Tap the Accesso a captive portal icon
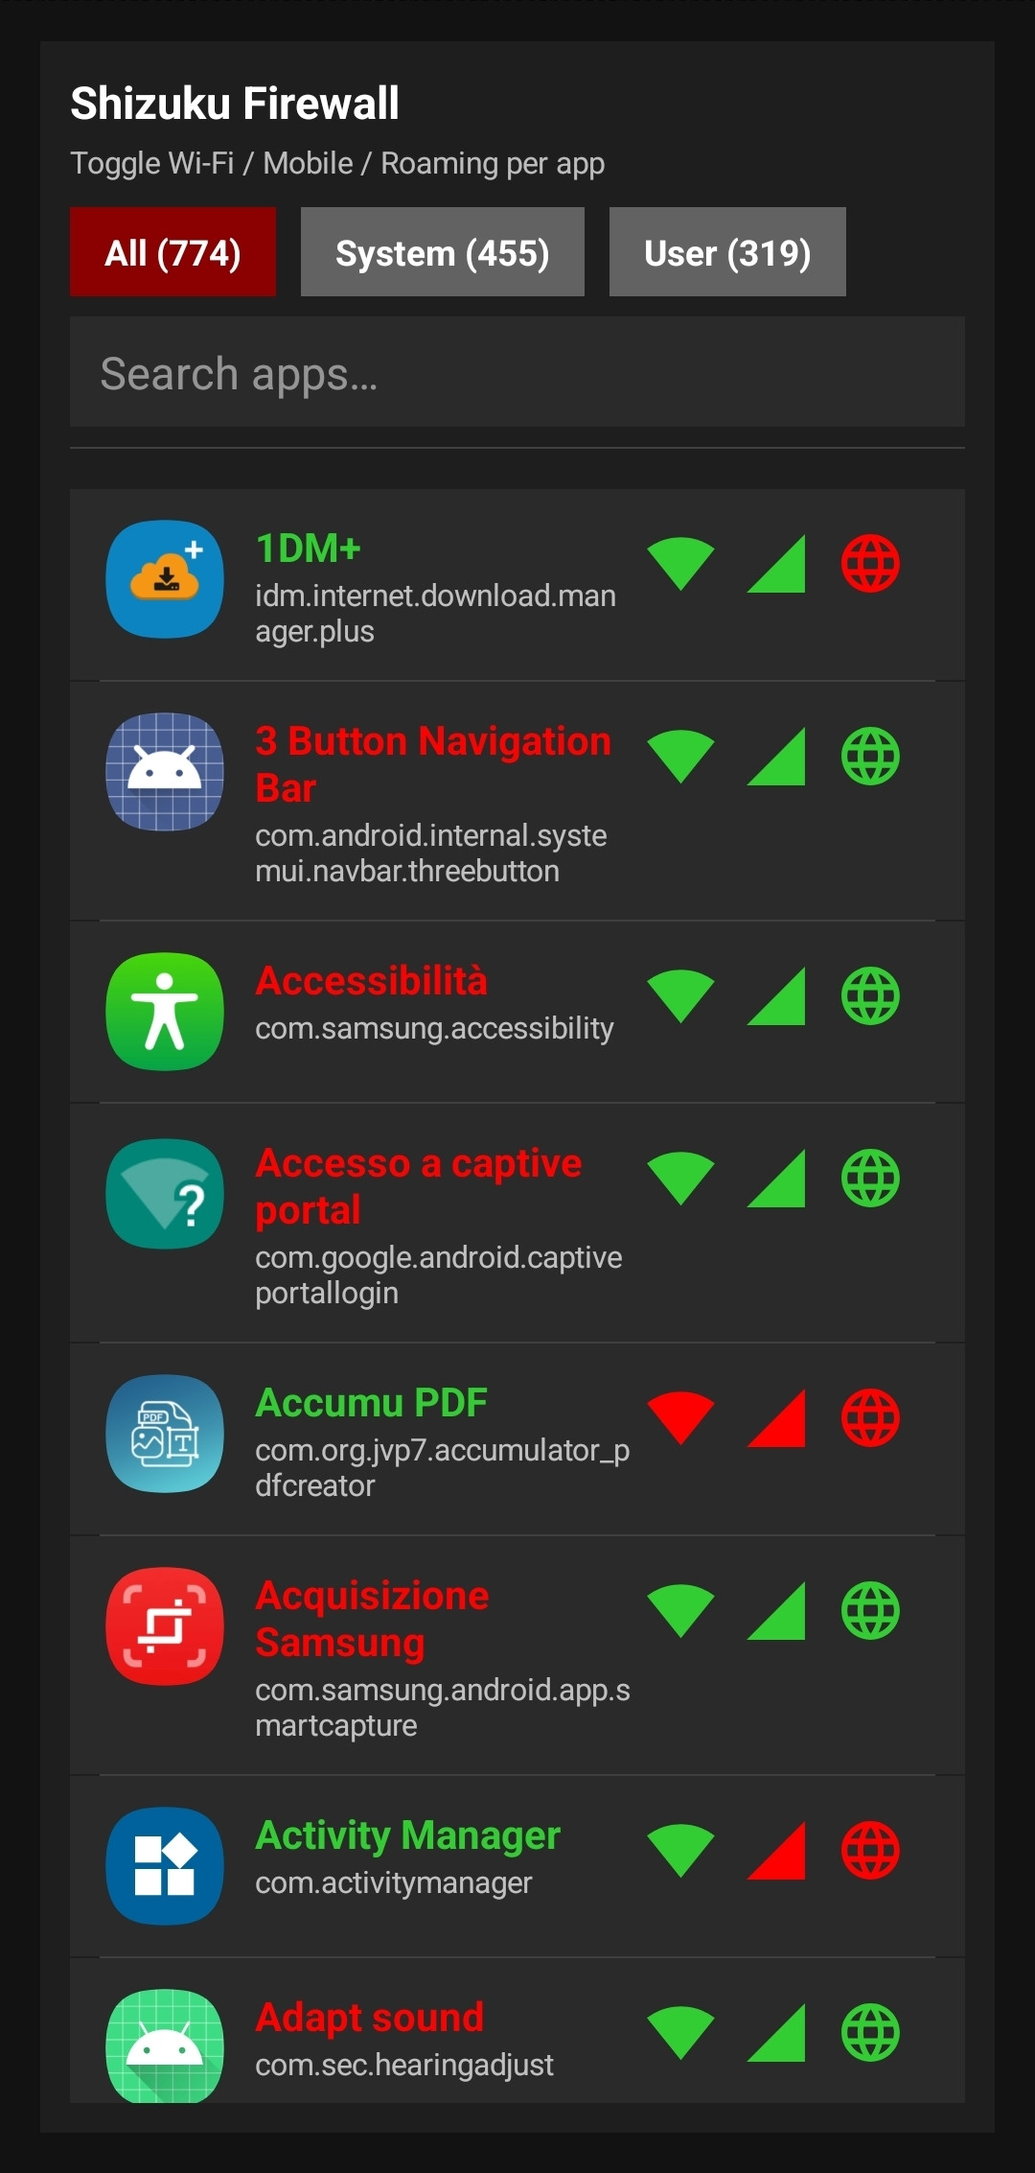This screenshot has height=2173, width=1035. coord(165,1194)
